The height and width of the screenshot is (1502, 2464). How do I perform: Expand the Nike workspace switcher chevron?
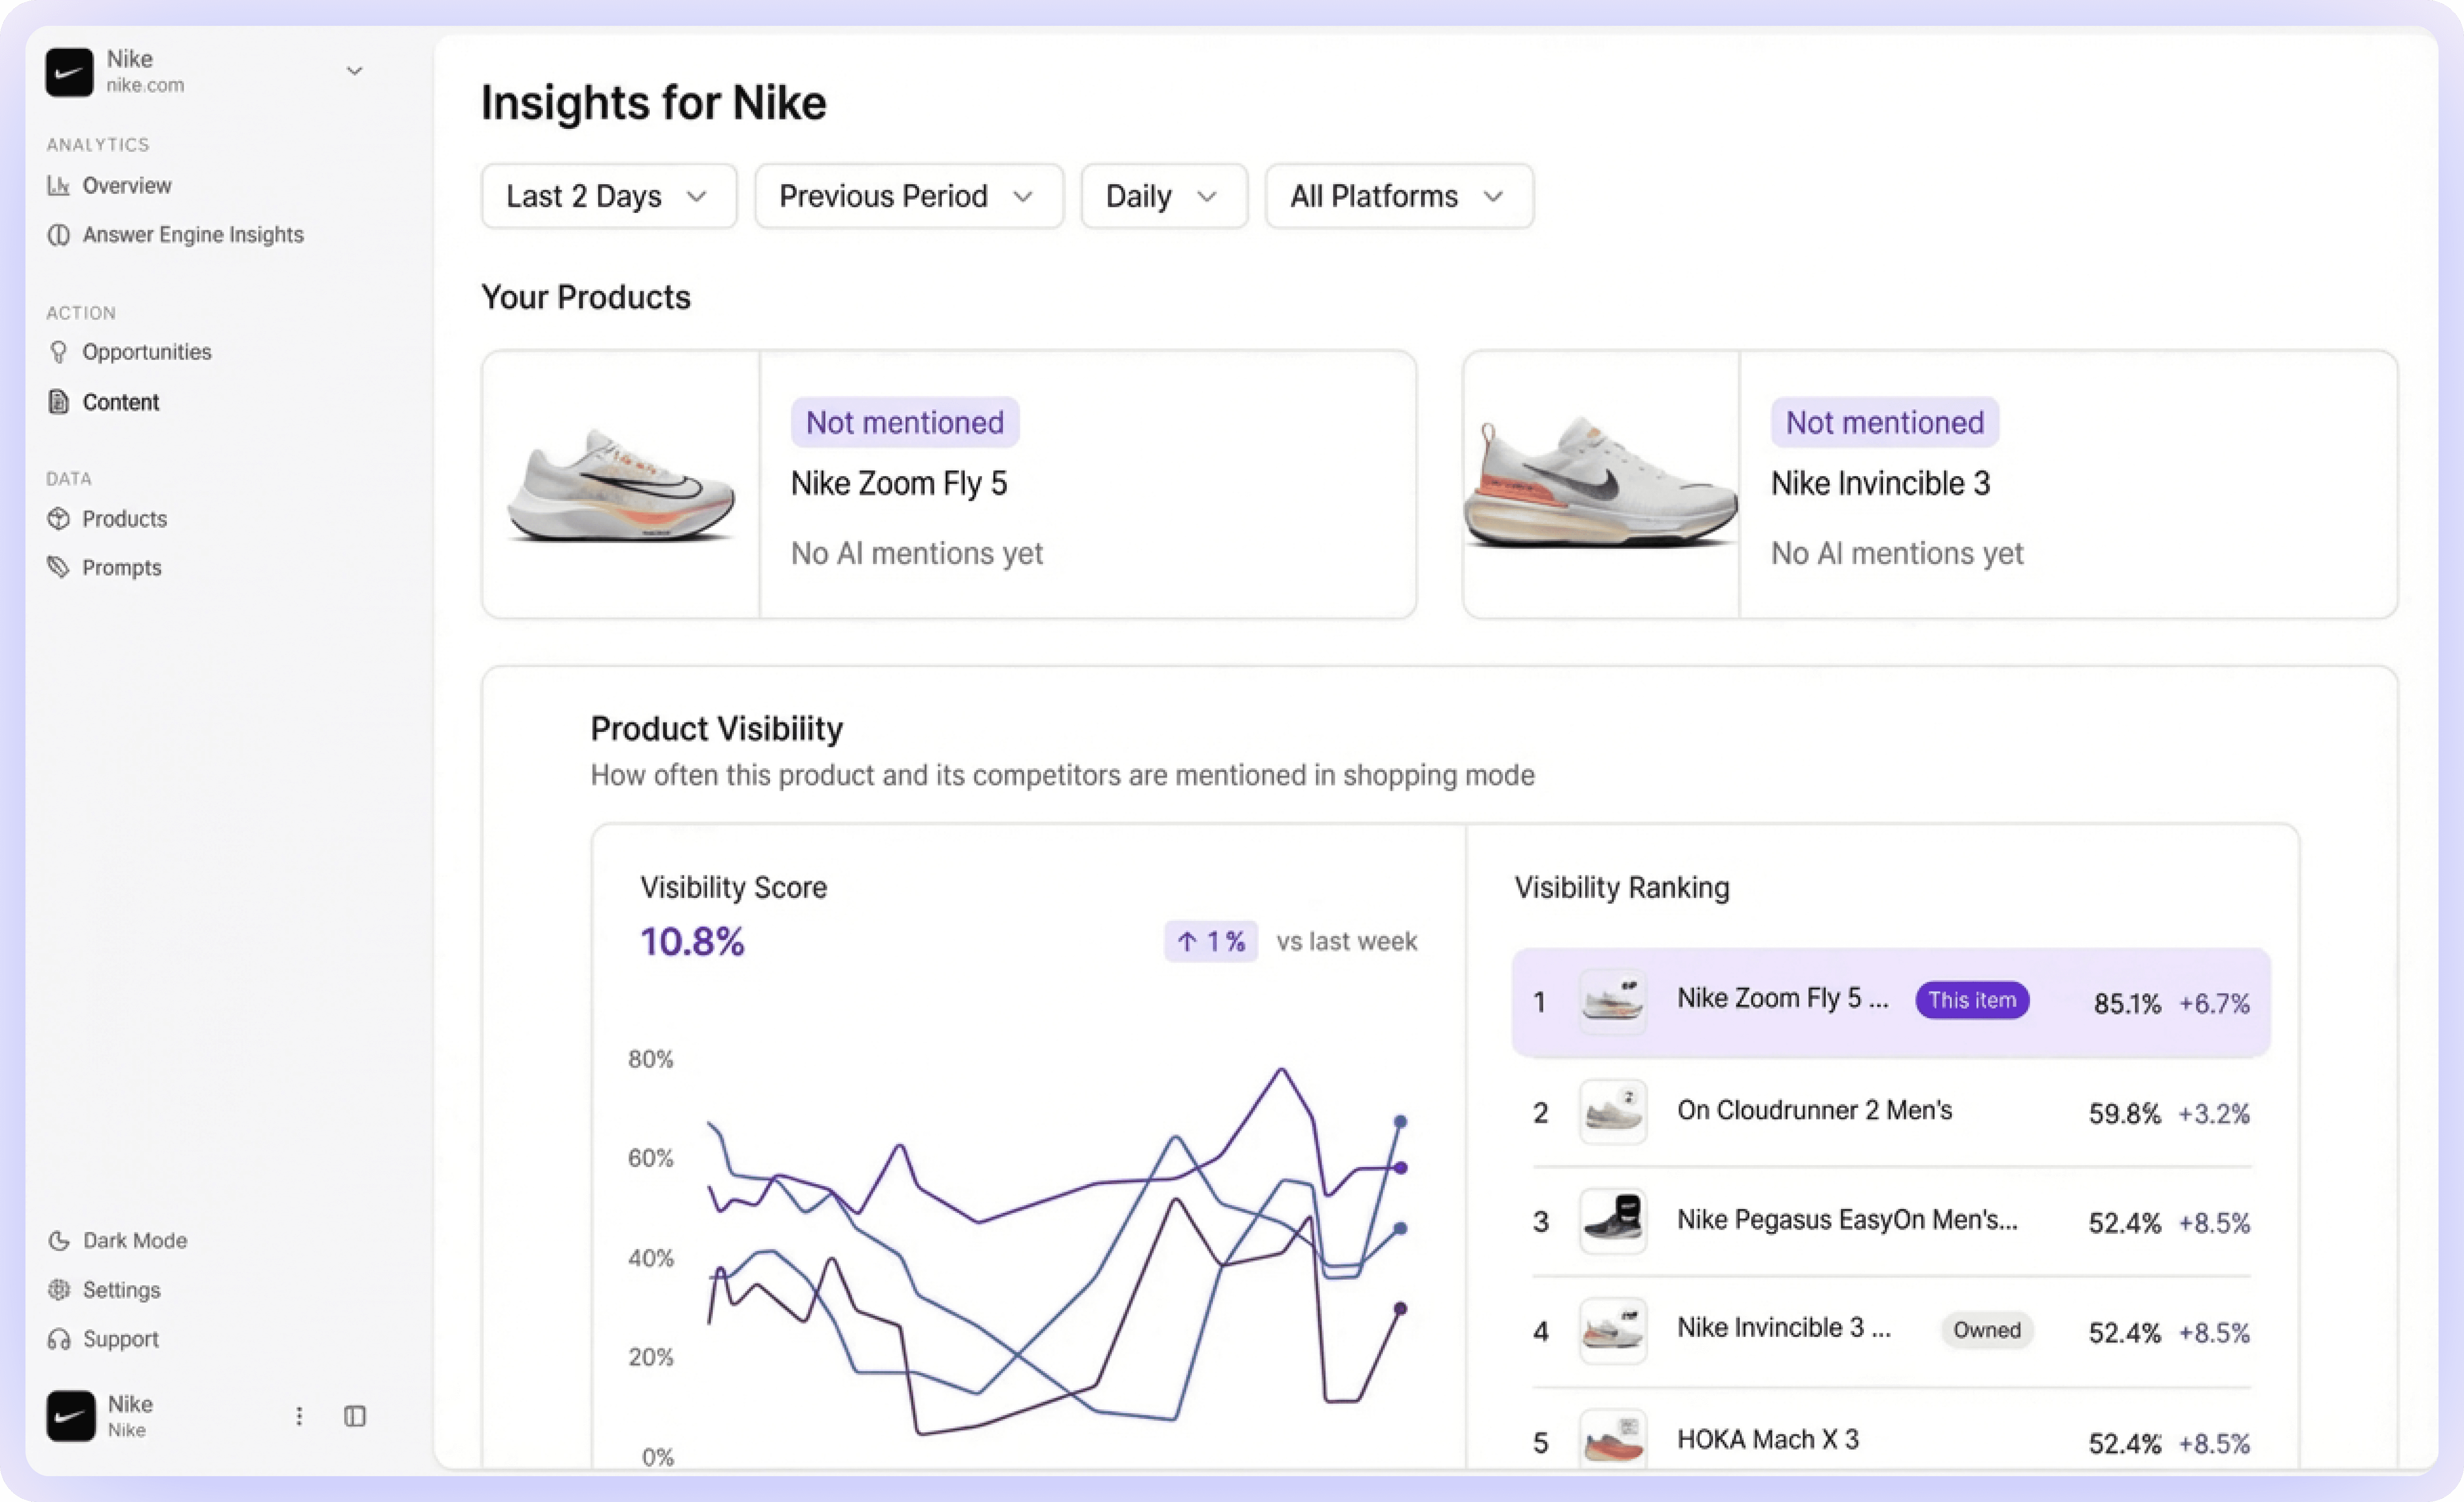354,71
